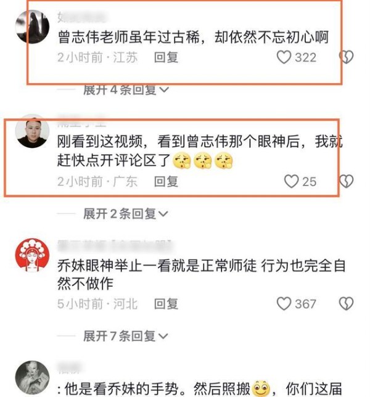Reply to the 河北 comment via 回复
Viewport: 370px width, 397px height.
(x=166, y=304)
